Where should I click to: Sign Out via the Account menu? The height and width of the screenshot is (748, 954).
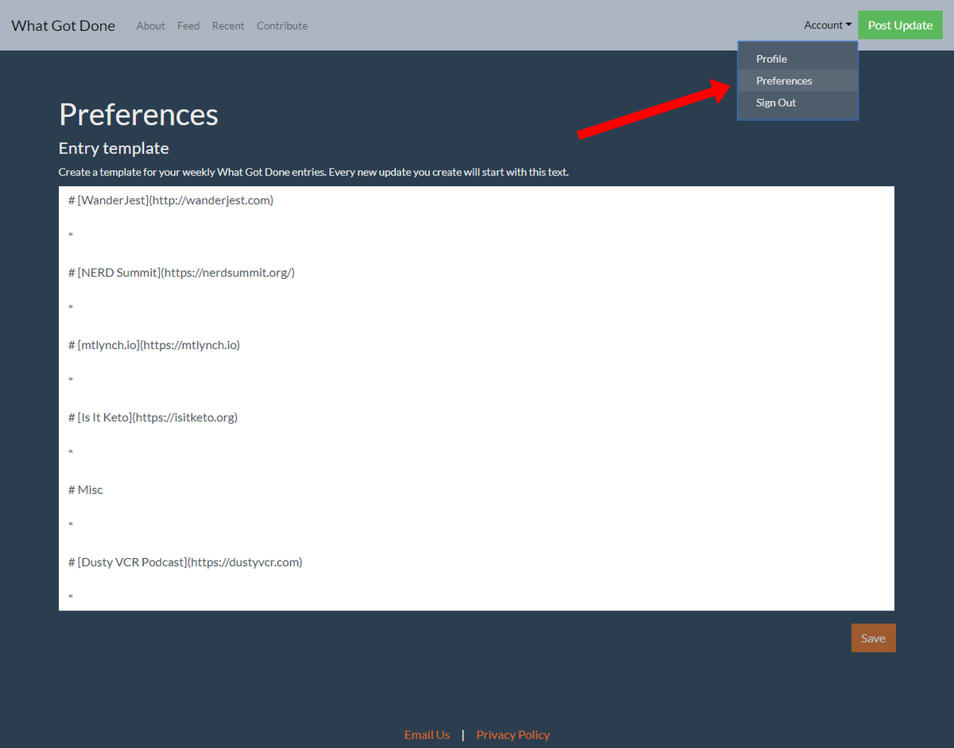pos(797,103)
